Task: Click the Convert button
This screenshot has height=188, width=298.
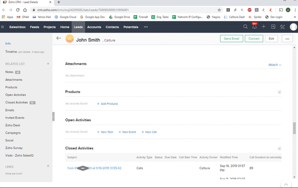Action: 254,39
